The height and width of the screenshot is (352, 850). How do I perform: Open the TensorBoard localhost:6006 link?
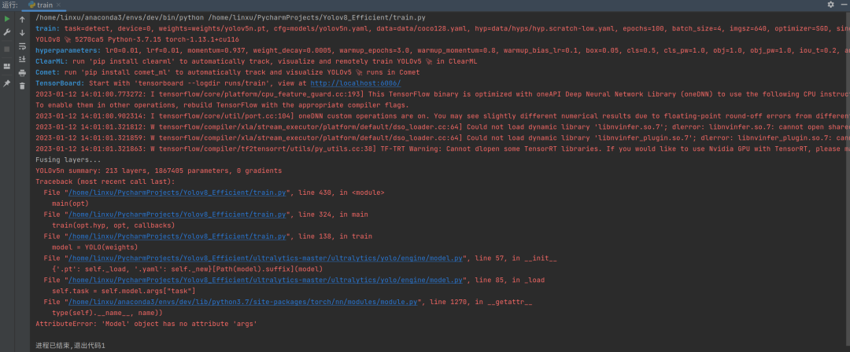pos(355,82)
